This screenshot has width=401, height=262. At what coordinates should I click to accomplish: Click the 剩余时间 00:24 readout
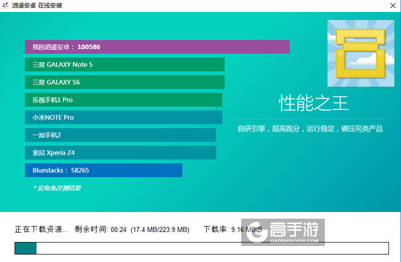pos(100,229)
